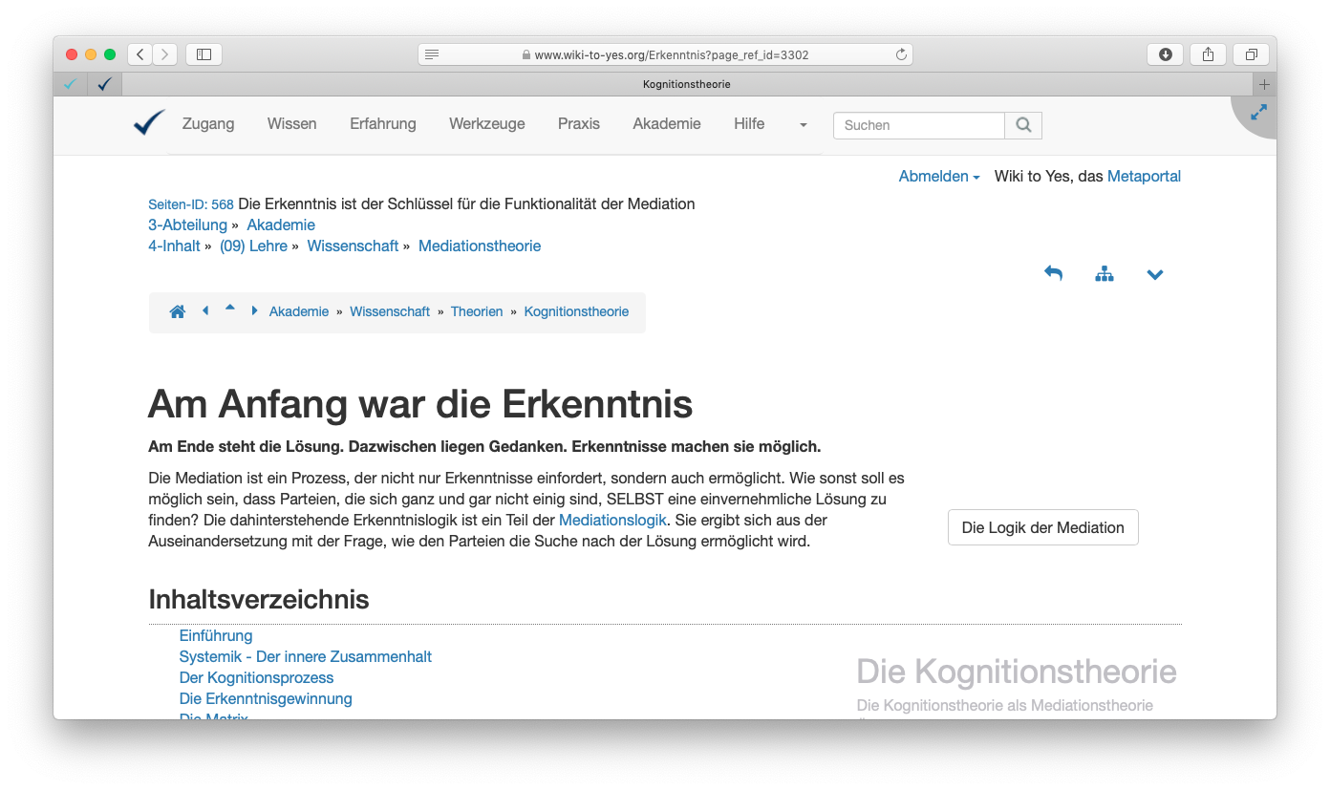The width and height of the screenshot is (1330, 790).
Task: Click the blue reply arrow icon
Action: [x=1053, y=274]
